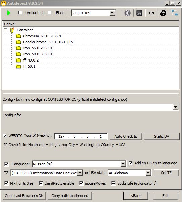Click the Chromium_61.0.3135.4 folder icon
The height and width of the screenshot is (202, 182).
tap(18, 36)
